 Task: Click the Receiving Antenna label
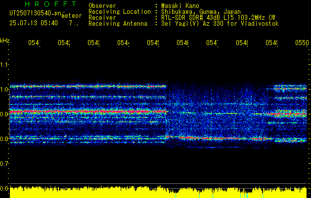118,24
